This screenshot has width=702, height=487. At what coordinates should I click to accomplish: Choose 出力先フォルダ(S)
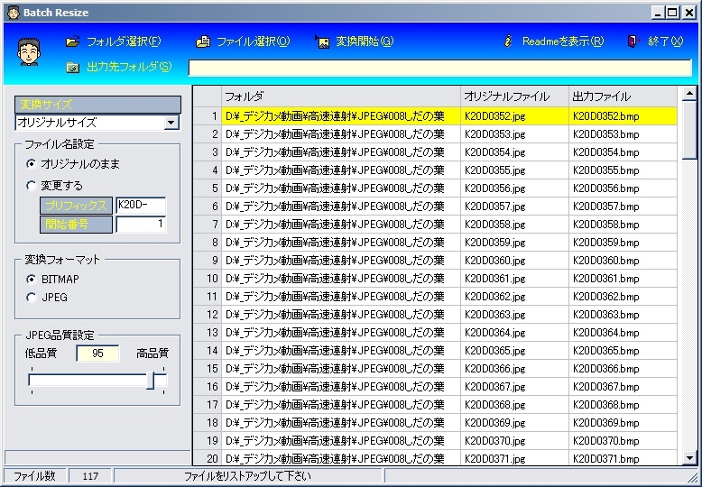[129, 67]
